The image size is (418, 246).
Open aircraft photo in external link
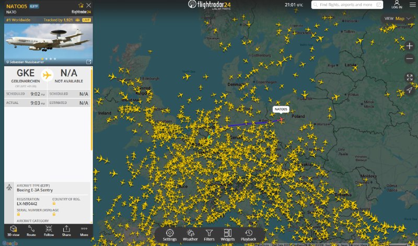88,62
